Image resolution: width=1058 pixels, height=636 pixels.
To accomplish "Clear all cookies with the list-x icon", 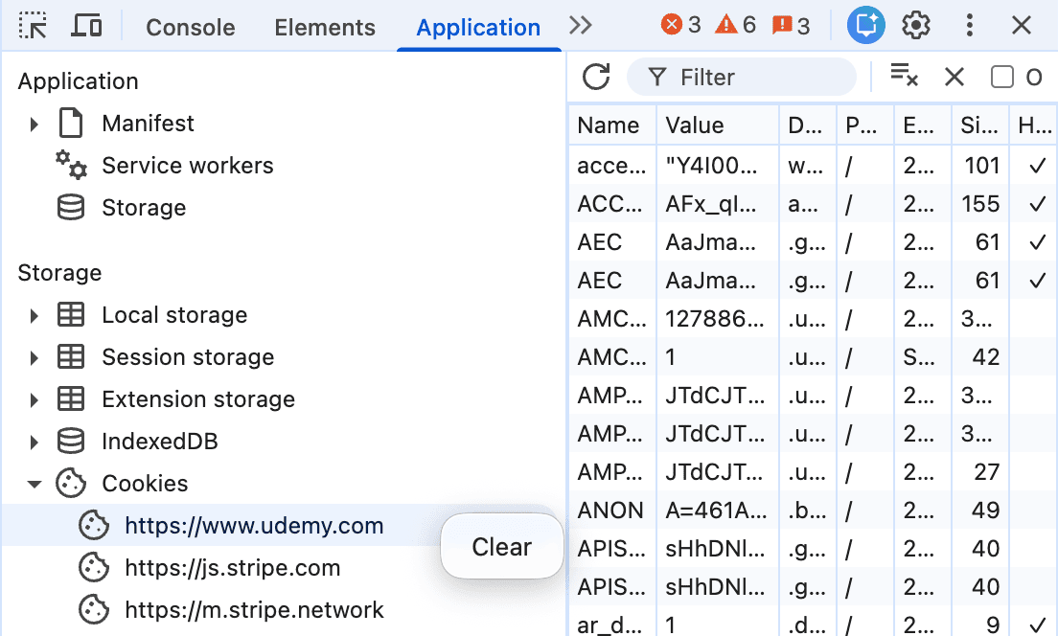I will [905, 77].
